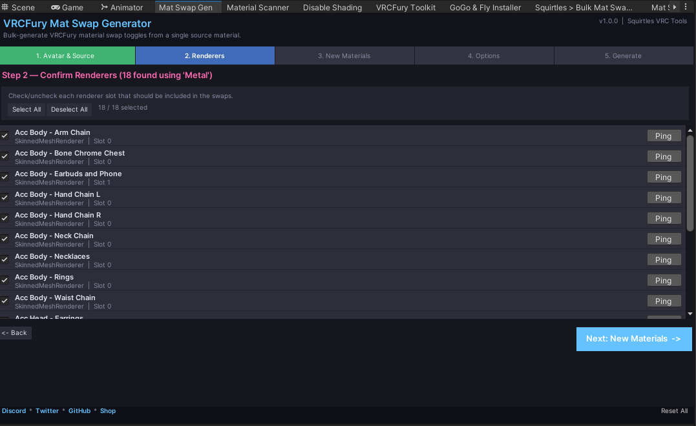Image resolution: width=696 pixels, height=426 pixels.
Task: Open the Material Scanner tab
Action: [257, 7]
